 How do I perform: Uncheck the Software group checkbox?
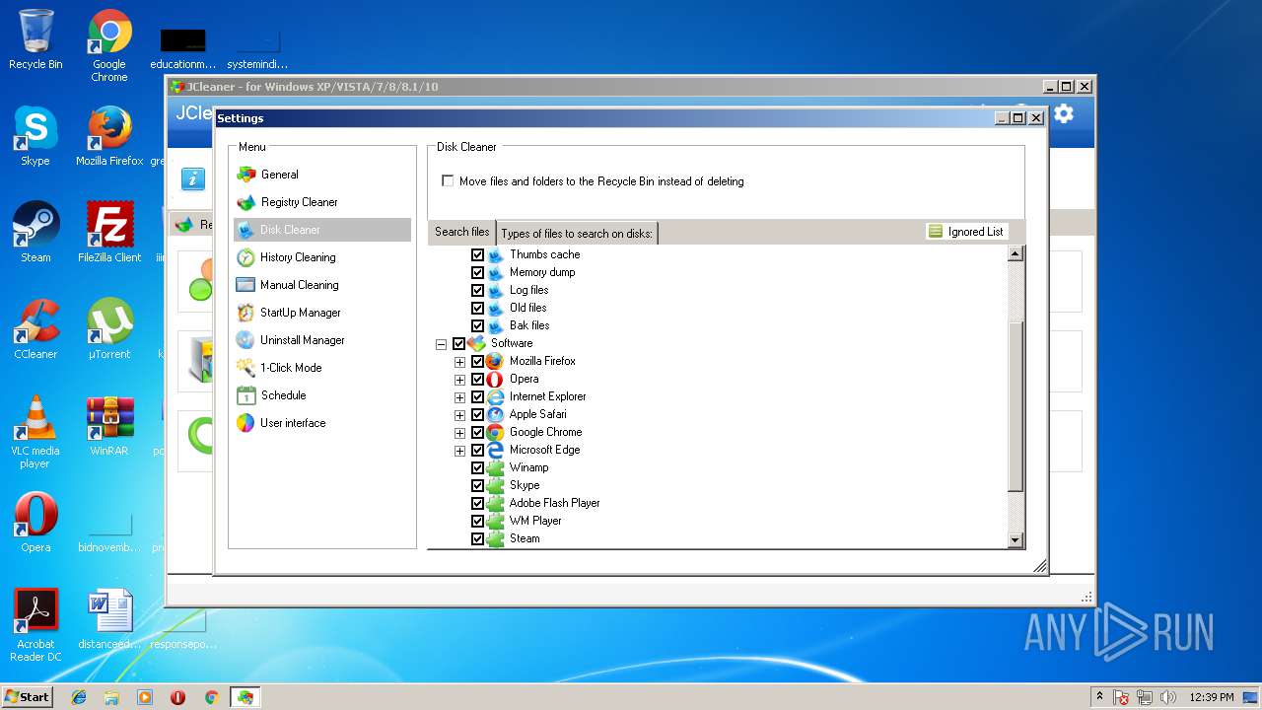458,344
